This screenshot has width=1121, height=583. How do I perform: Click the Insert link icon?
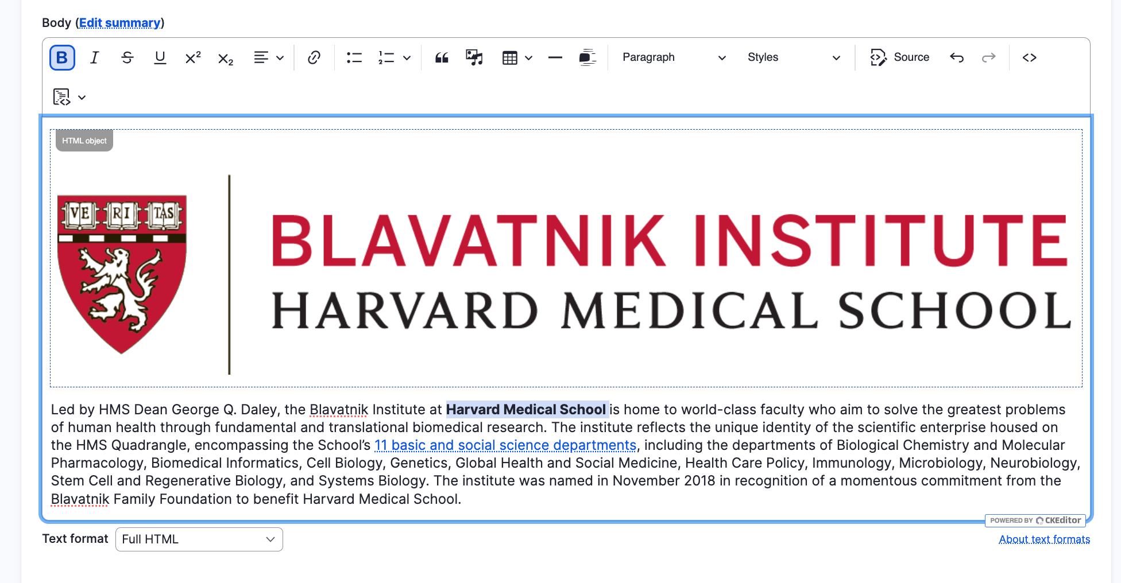coord(314,57)
